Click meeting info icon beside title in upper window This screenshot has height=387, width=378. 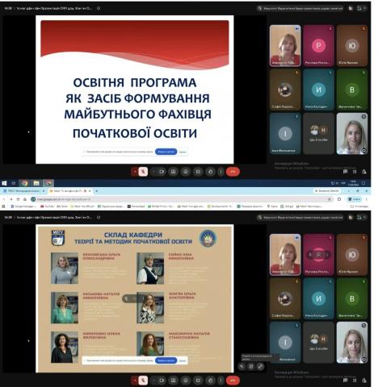point(99,8)
